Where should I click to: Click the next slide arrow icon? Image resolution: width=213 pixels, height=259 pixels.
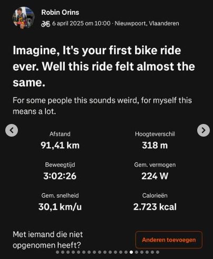[x=204, y=130]
